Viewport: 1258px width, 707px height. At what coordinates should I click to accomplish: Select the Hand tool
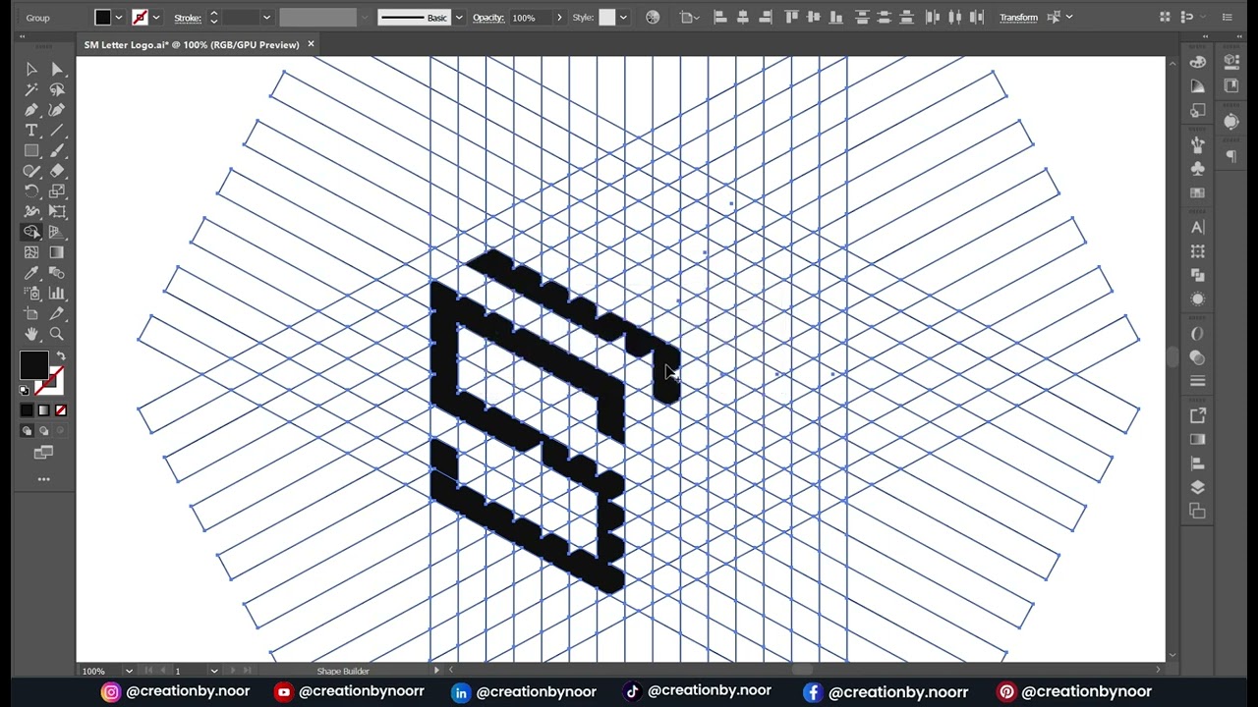[31, 335]
